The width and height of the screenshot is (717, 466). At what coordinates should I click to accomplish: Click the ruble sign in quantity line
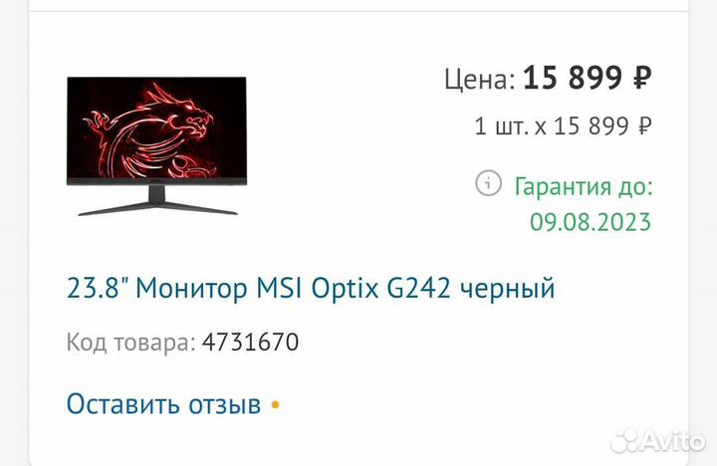pyautogui.click(x=644, y=125)
